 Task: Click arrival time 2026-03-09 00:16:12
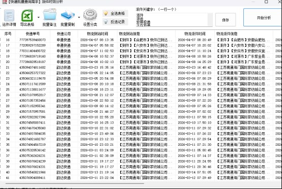(97, 106)
